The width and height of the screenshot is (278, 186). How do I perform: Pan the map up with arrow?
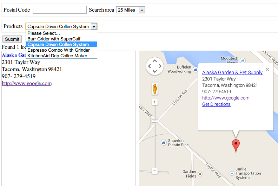(155, 61)
